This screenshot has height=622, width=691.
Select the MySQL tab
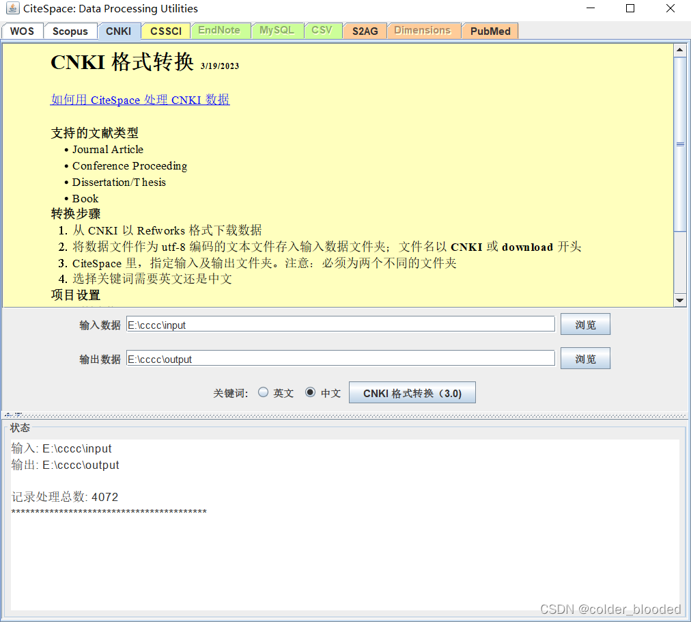click(x=277, y=31)
